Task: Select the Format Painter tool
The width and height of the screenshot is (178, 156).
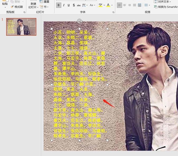Action: [17, 7]
